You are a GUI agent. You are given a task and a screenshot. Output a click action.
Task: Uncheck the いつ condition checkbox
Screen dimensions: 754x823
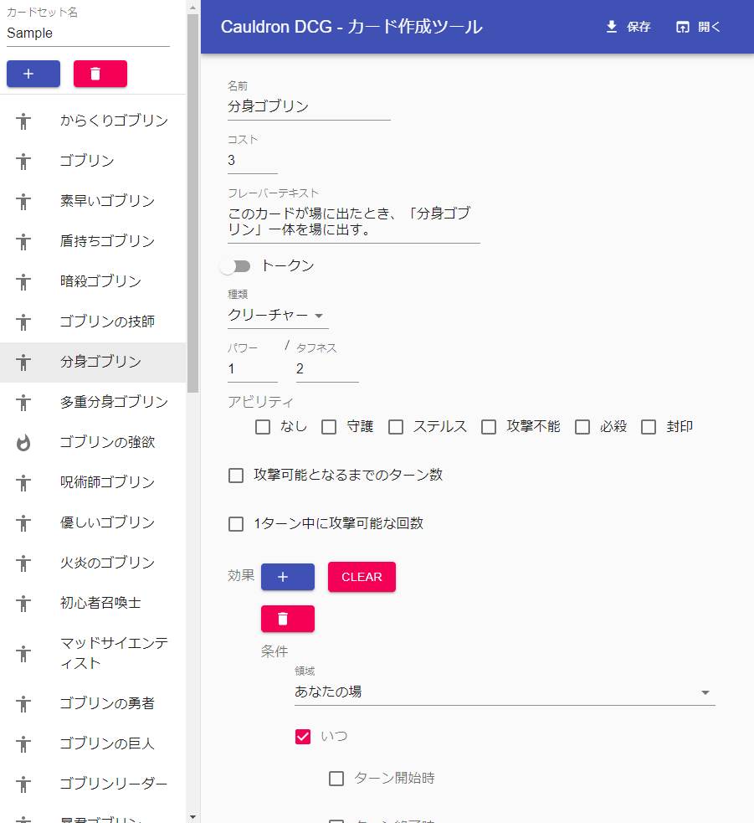302,737
